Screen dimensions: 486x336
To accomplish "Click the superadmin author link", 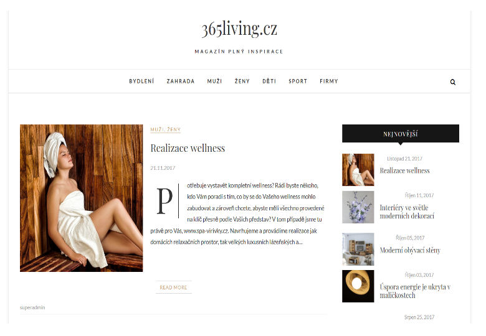I will point(32,307).
